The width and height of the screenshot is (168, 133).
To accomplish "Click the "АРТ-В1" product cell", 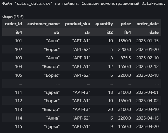I will (81, 58).
